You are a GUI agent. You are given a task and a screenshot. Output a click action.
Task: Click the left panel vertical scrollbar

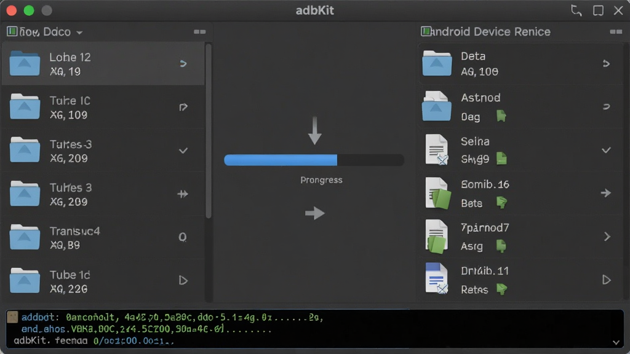click(208, 130)
